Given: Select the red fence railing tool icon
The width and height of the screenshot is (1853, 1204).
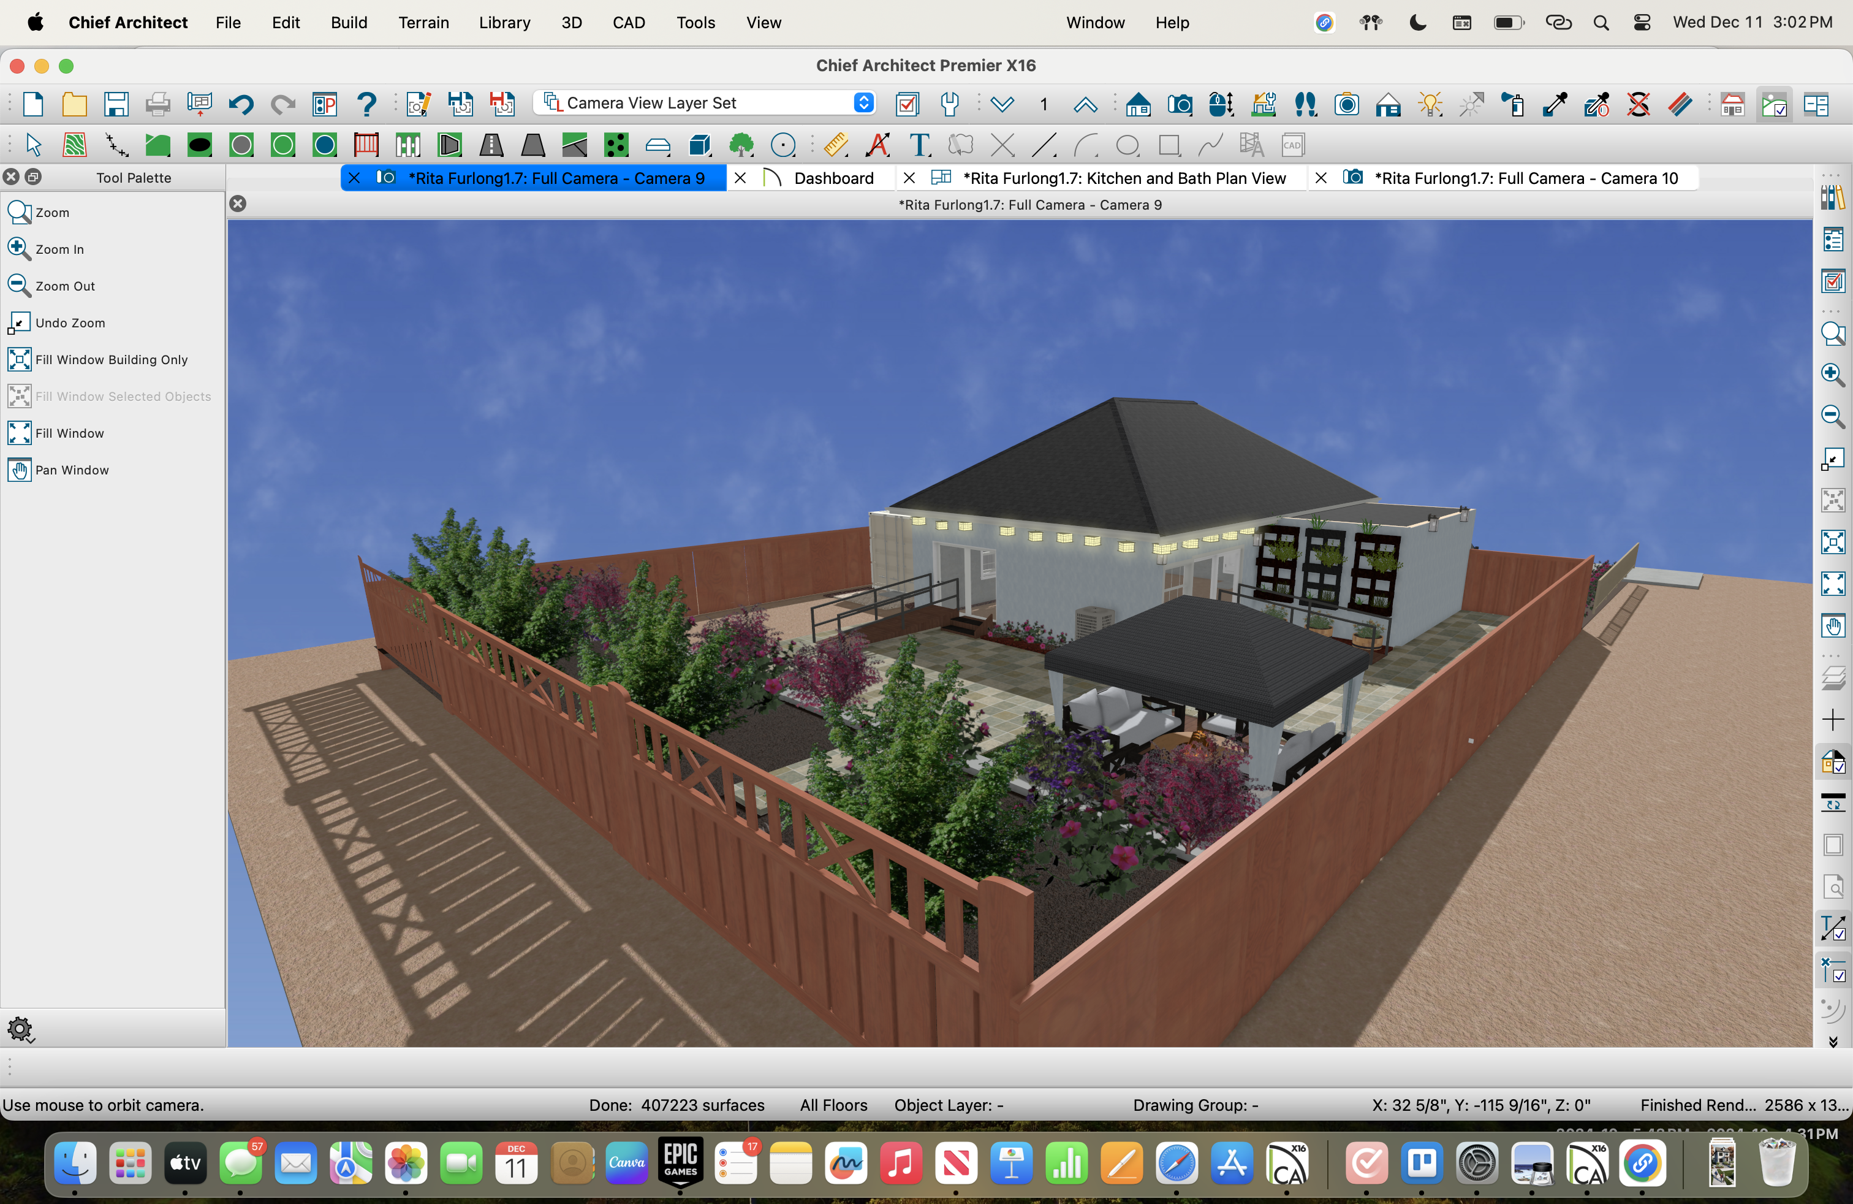Looking at the screenshot, I should pos(366,145).
